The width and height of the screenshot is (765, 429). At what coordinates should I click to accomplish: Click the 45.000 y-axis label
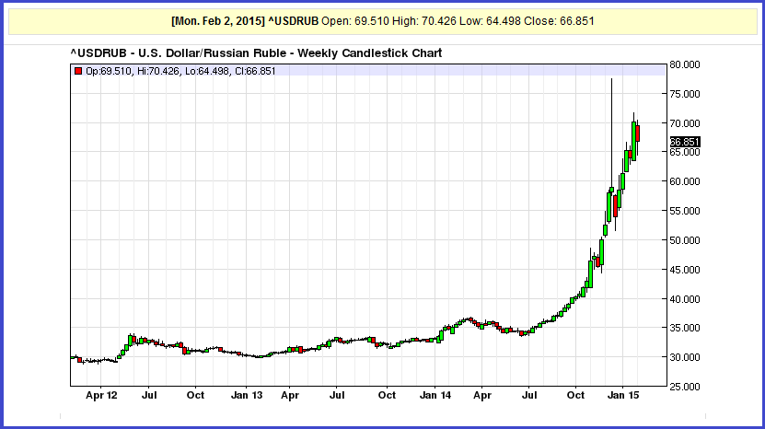point(685,270)
